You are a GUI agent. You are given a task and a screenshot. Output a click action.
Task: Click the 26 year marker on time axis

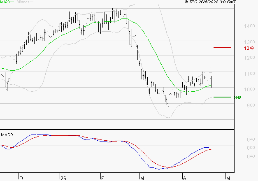coord(63,179)
